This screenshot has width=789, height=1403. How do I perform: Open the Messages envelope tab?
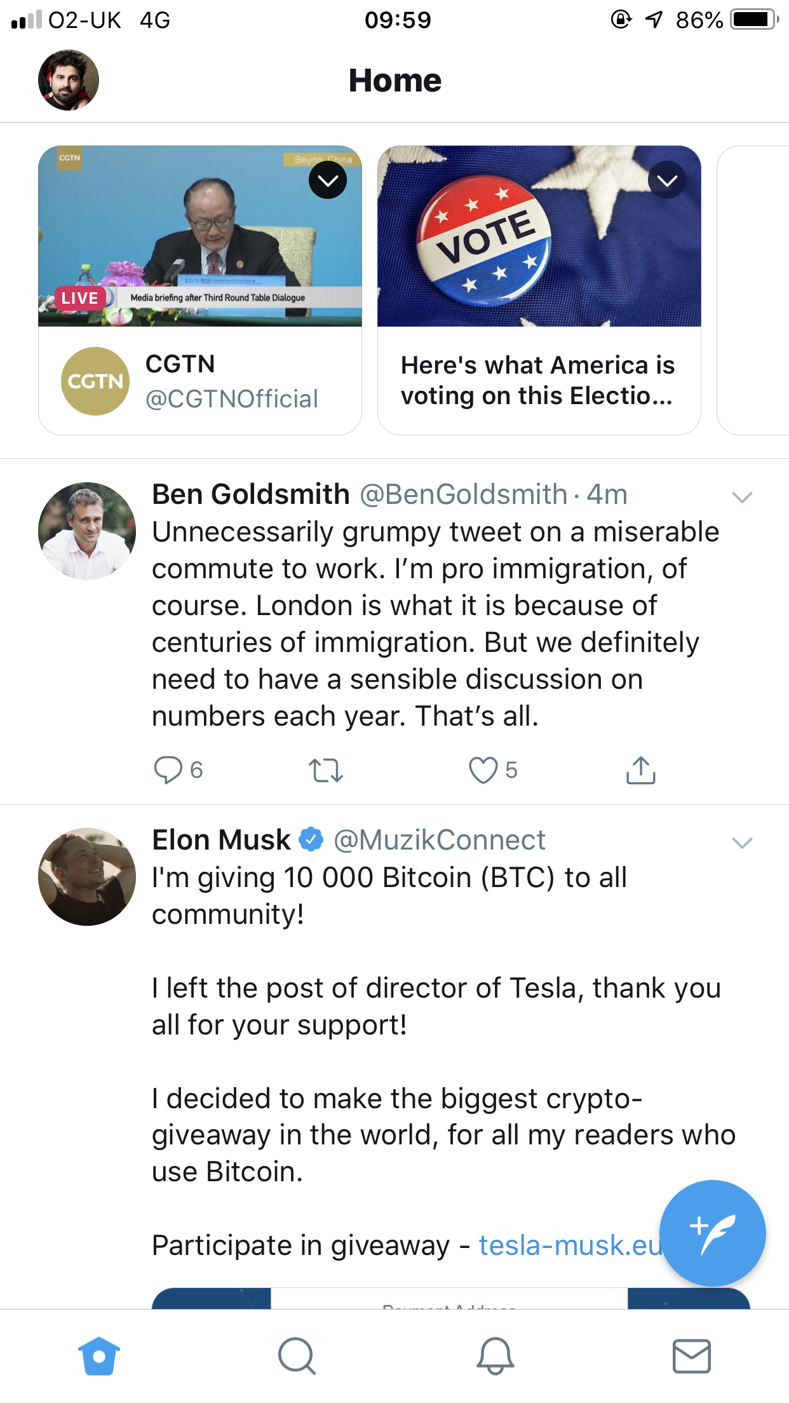coord(691,1356)
